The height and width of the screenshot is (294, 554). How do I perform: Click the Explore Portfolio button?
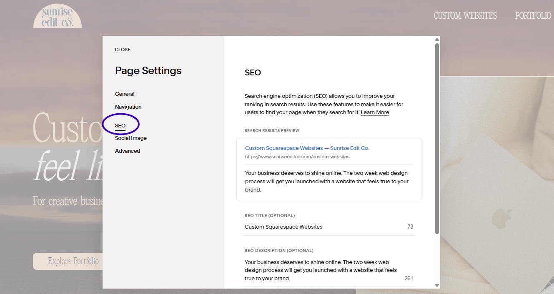pos(68,261)
